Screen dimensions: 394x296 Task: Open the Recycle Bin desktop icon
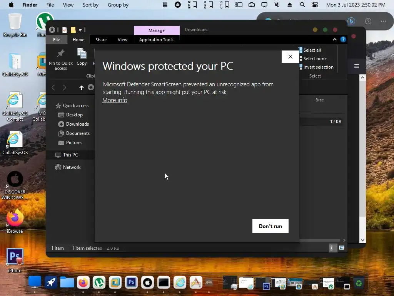(15, 25)
